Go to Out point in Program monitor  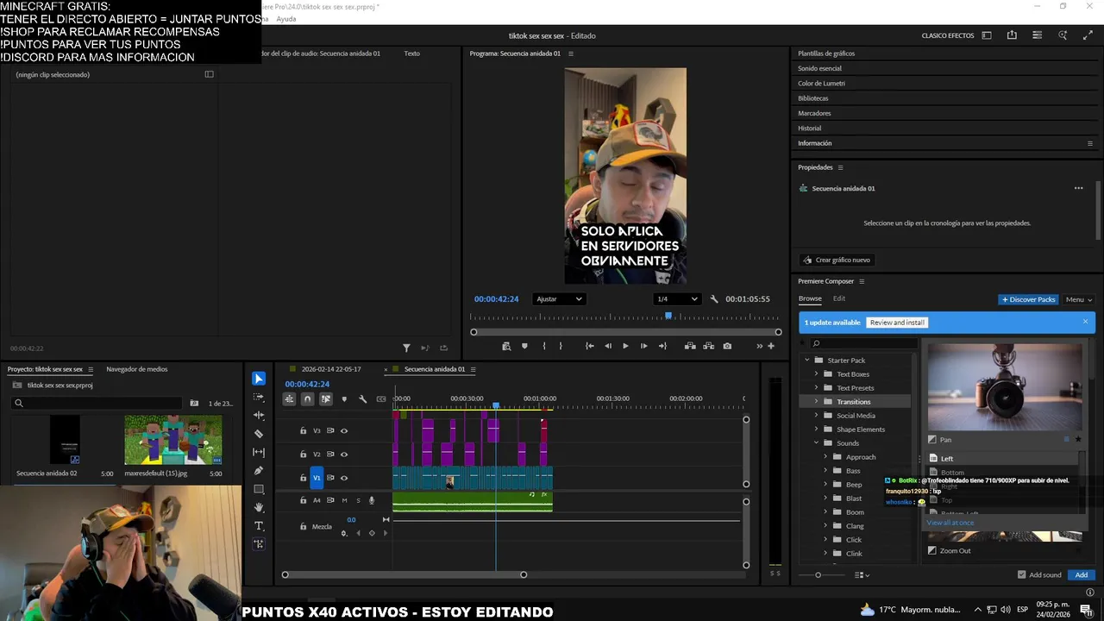[x=662, y=346]
